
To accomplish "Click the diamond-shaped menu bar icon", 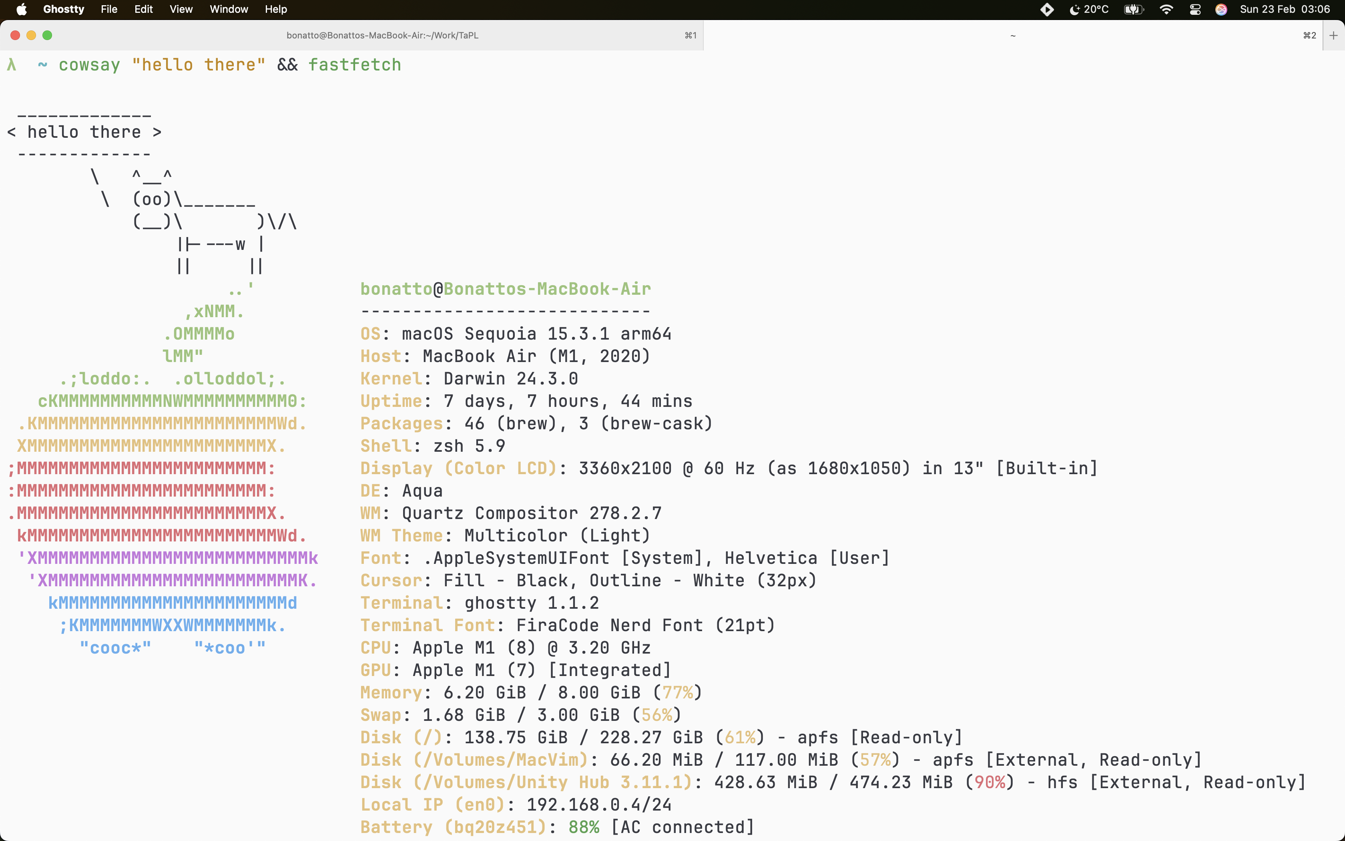I will [x=1047, y=10].
